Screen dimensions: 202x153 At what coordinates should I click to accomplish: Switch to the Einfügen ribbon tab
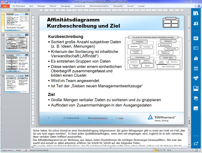[42, 6]
